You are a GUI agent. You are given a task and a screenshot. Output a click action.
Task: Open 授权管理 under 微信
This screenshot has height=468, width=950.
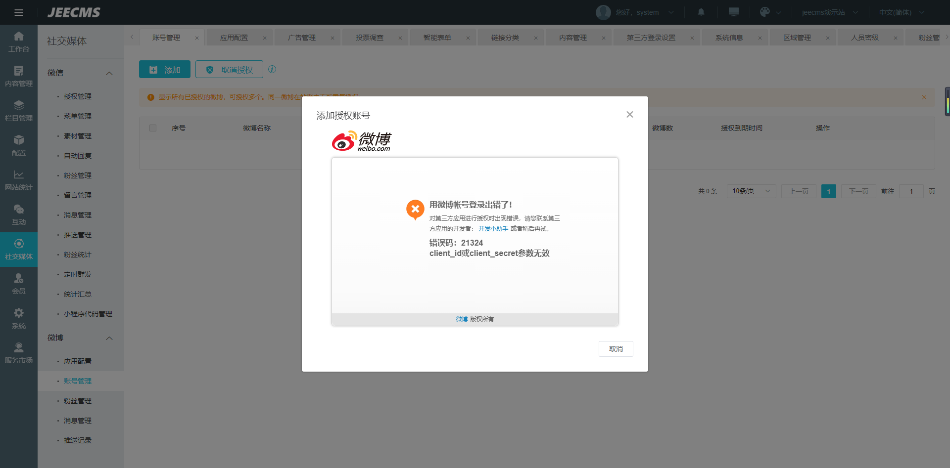[x=78, y=96]
